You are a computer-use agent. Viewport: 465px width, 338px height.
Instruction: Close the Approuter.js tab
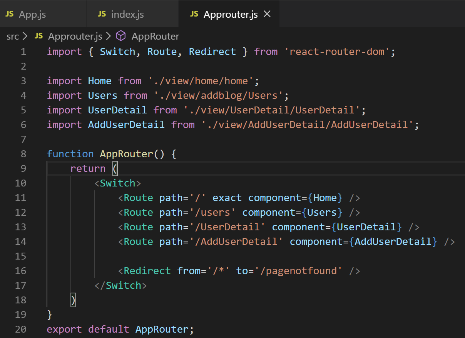pyautogui.click(x=267, y=14)
